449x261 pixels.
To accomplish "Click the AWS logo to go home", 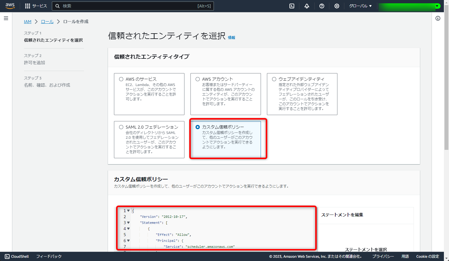I will [x=10, y=5].
